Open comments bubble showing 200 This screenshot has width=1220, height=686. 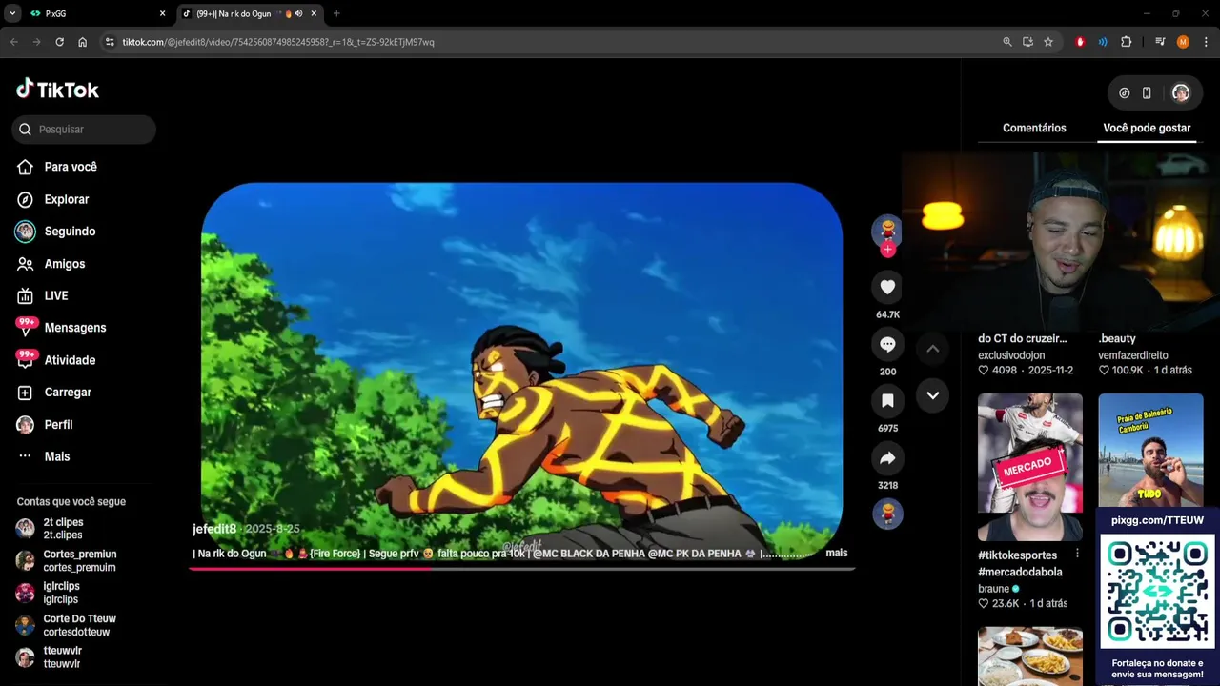[x=887, y=344]
